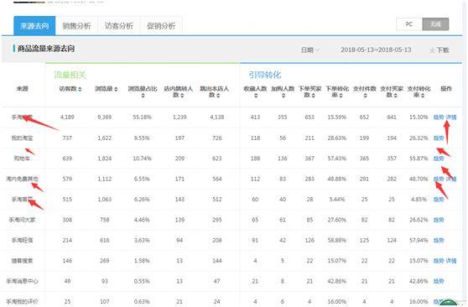Image resolution: width=468 pixels, height=307 pixels.
Task: Click the 手淘消息中心 source name
Action: [22, 281]
